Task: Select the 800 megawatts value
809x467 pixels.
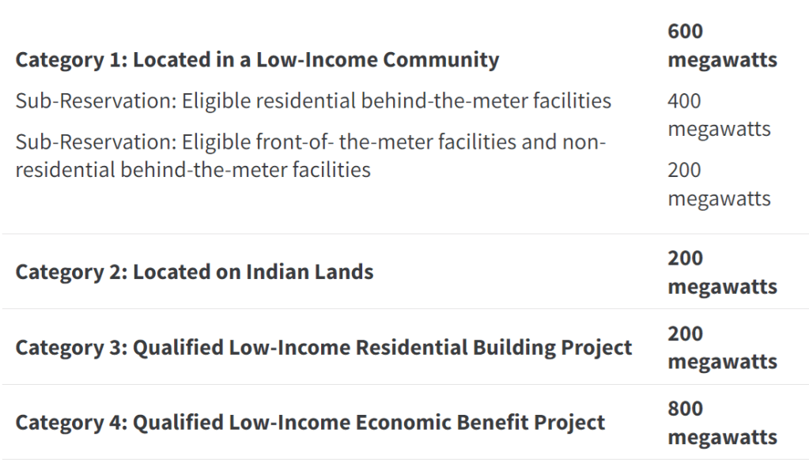Action: [x=721, y=423]
